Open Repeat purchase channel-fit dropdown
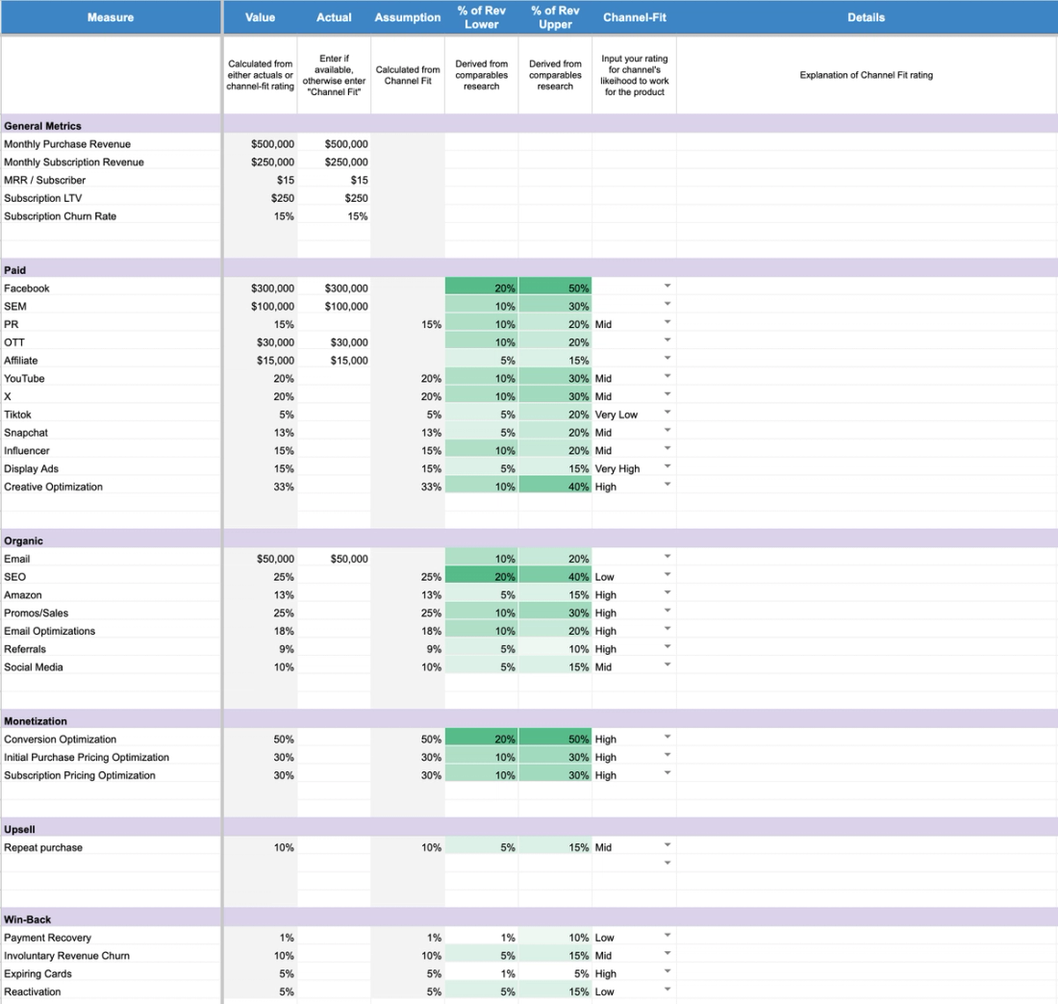This screenshot has width=1058, height=1004. pos(668,845)
